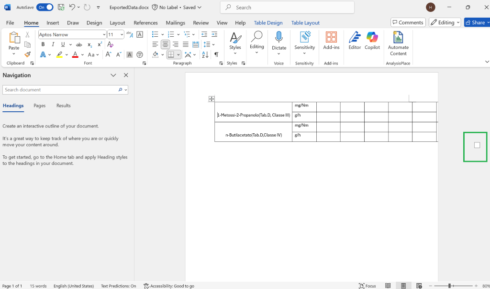Undo the last action
Viewport: 490px width, 289px height.
(72, 7)
